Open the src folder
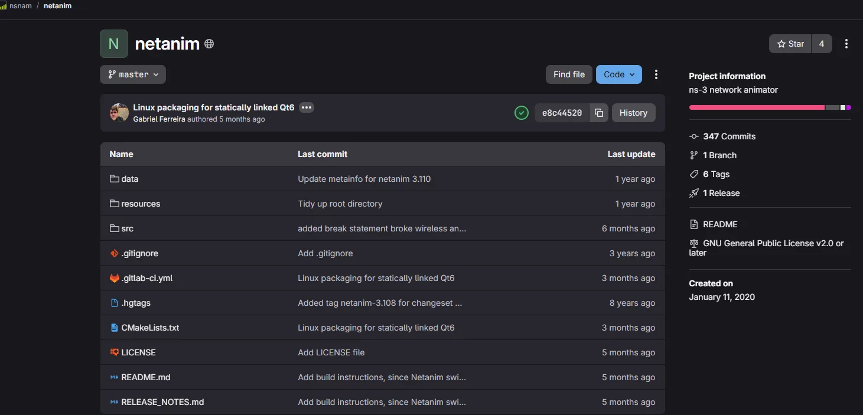863x415 pixels. coord(127,228)
